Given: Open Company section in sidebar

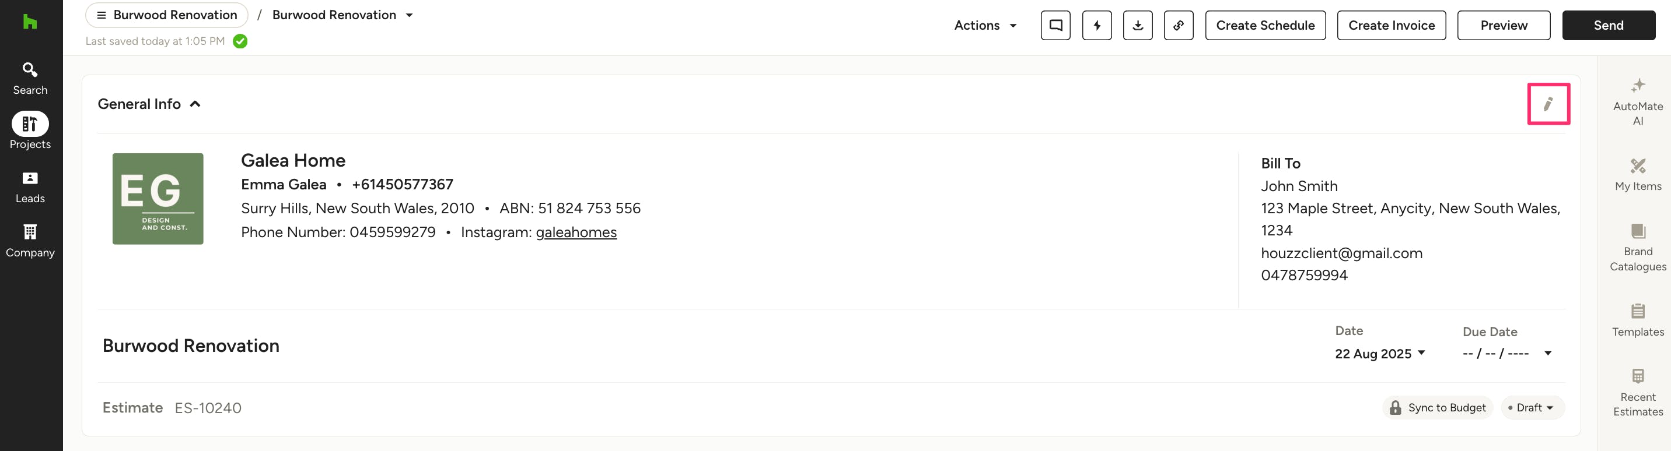Looking at the screenshot, I should point(30,241).
